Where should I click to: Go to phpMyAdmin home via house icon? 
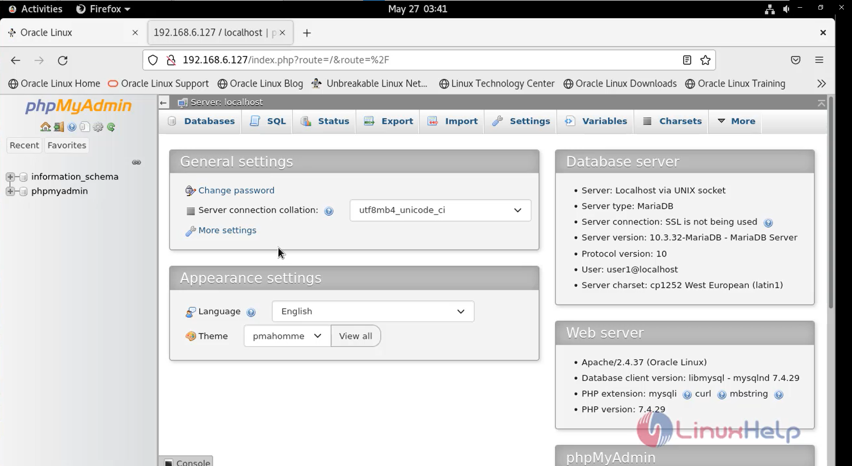(45, 127)
